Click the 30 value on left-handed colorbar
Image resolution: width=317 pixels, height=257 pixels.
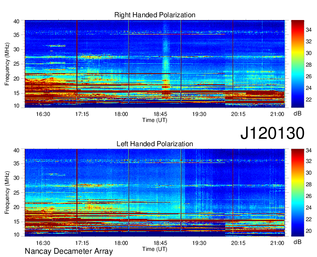tap(309, 173)
